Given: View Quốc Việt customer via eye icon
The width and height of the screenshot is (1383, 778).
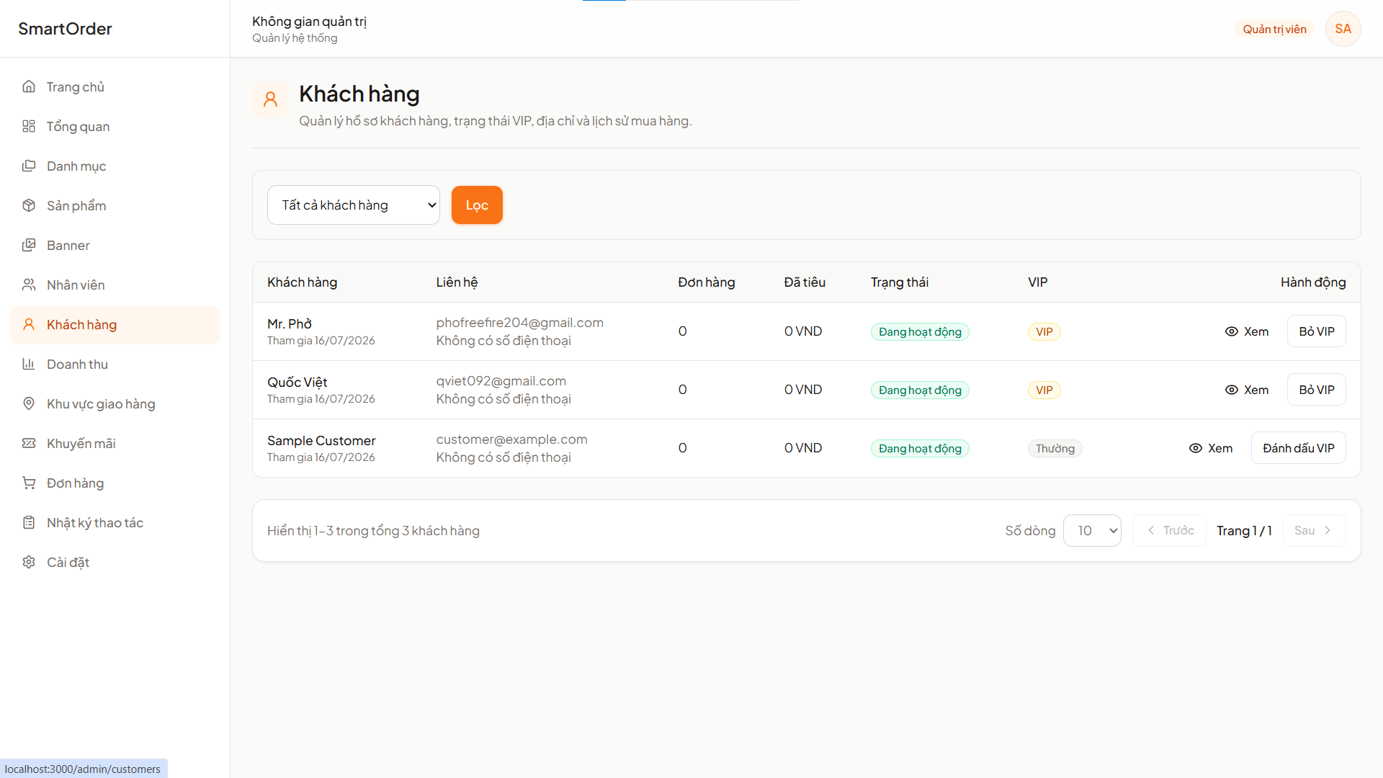Looking at the screenshot, I should (1232, 390).
